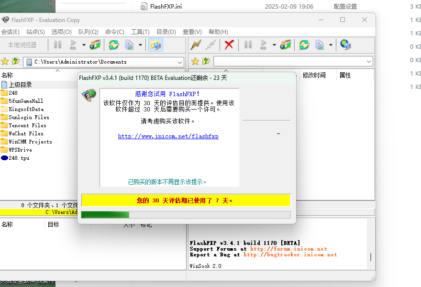421x287 pixels.
Task: Go up one directory in local pane
Action: (x=16, y=61)
